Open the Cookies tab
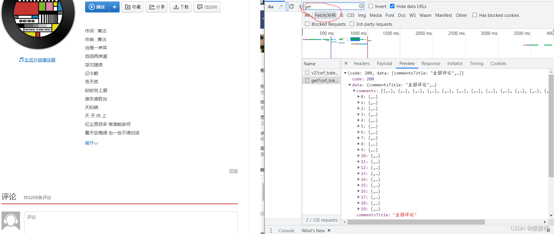This screenshot has width=554, height=234. pyautogui.click(x=498, y=64)
